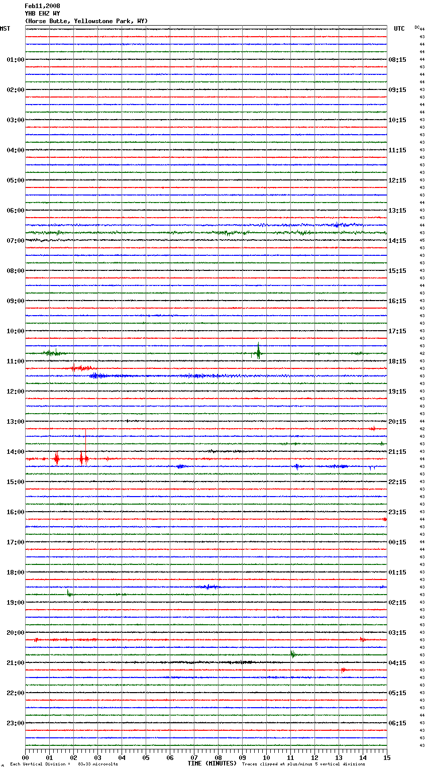Click the location text '(Horse Butte, Yellowstone Park, WY)'

tap(86, 21)
